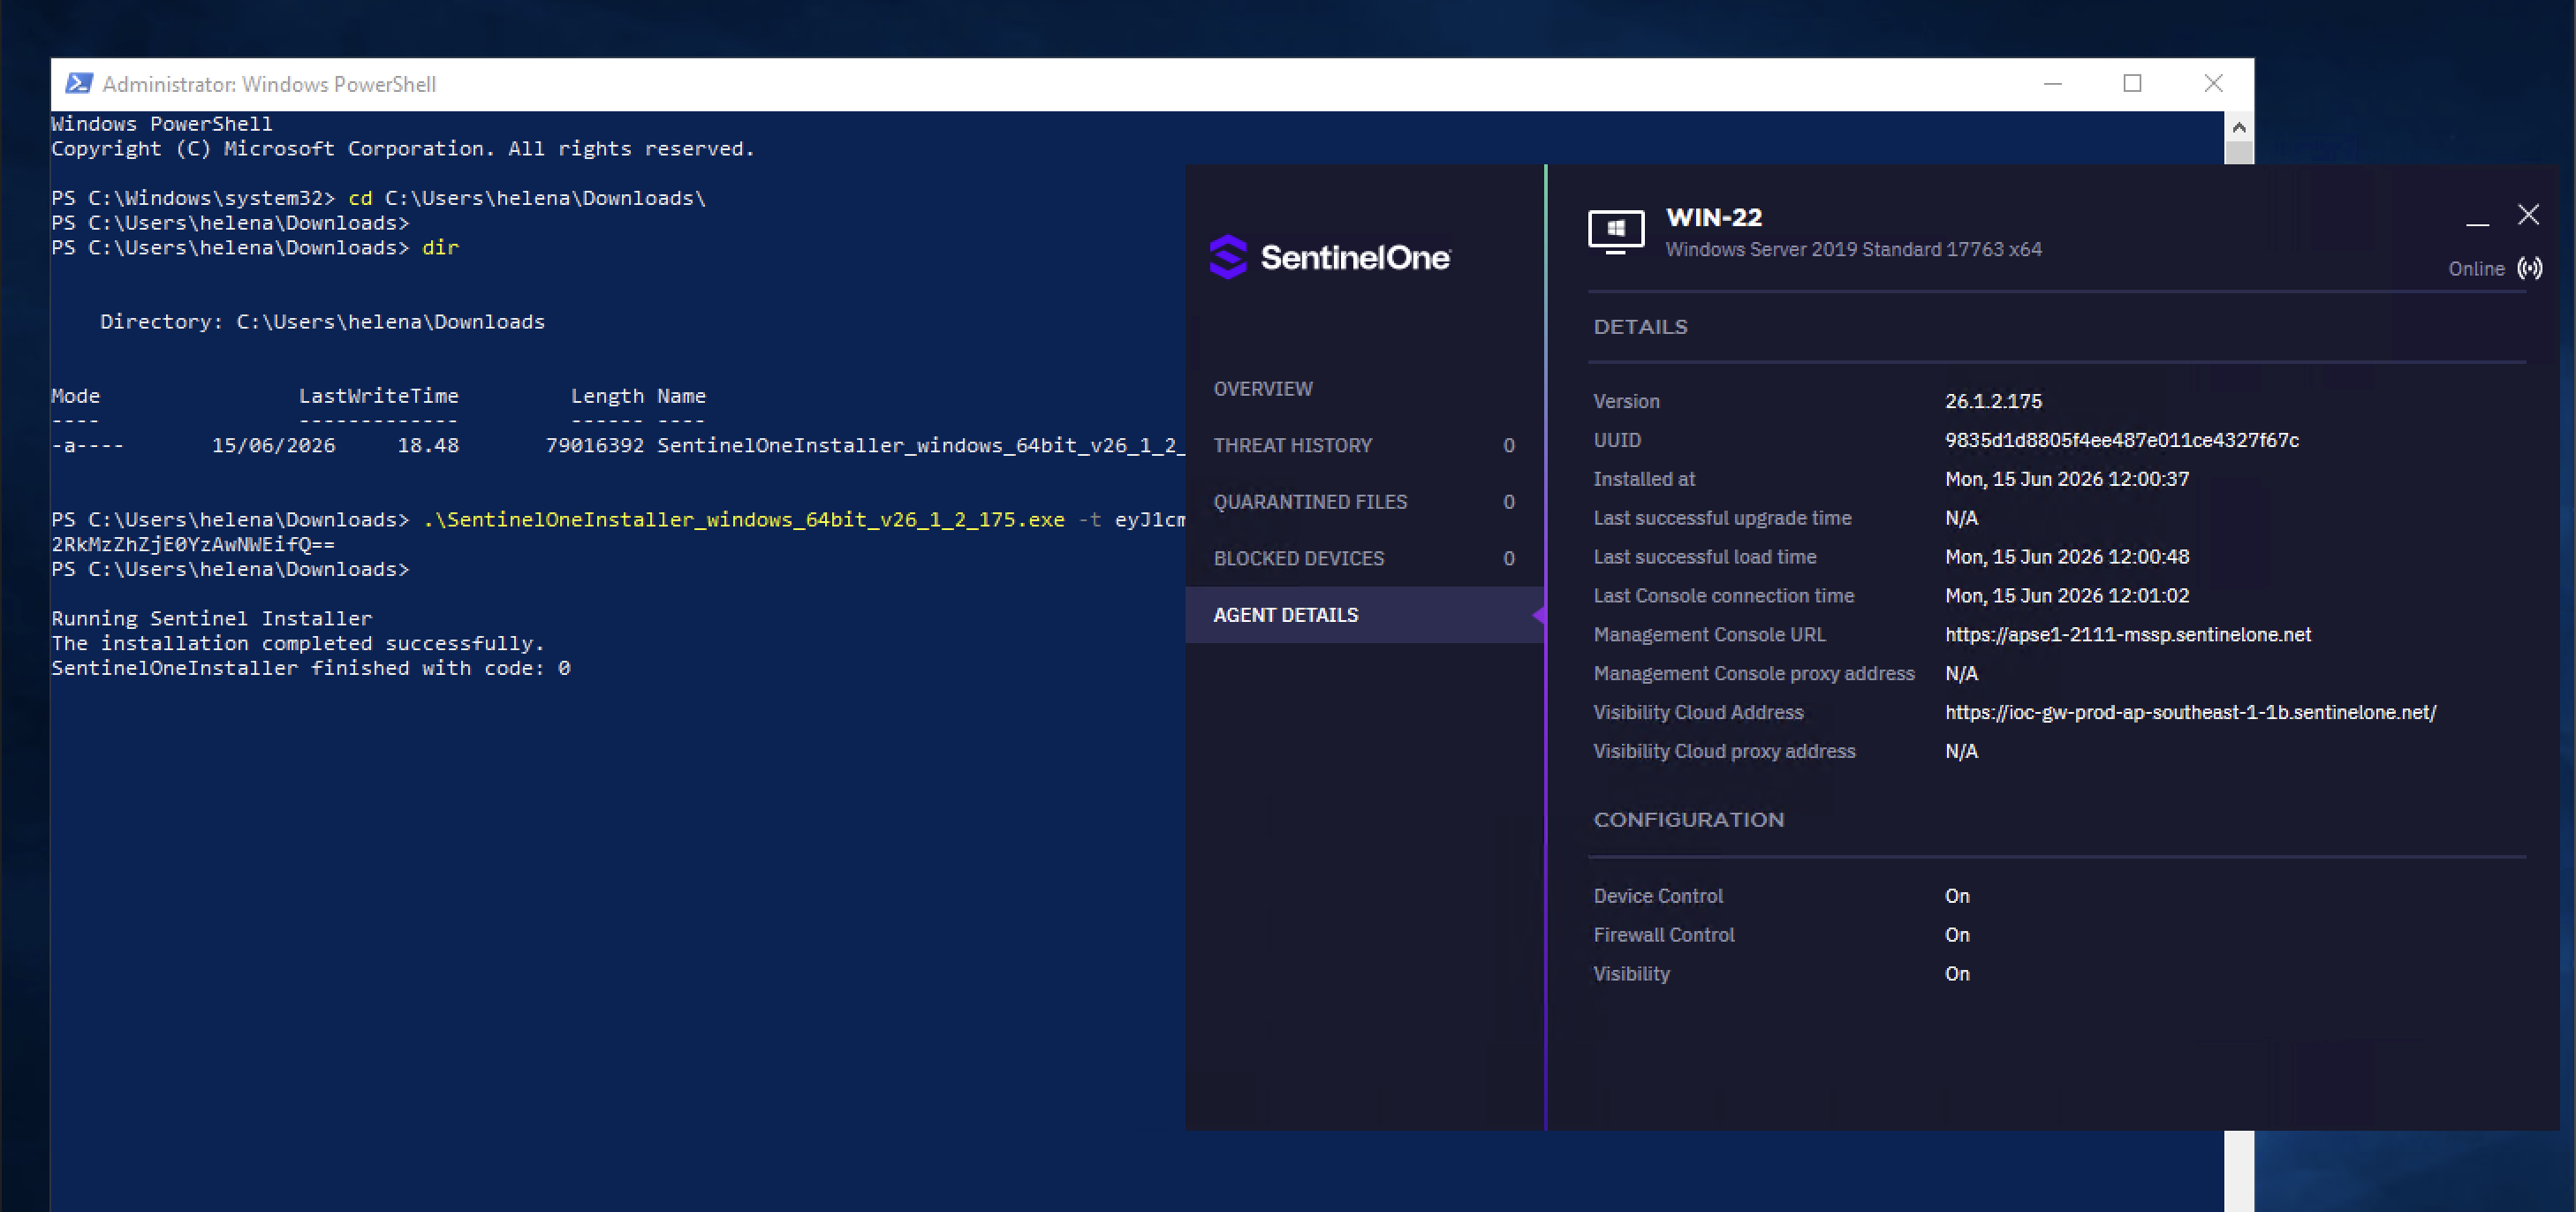
Task: Click the WIN-22 Windows computer icon
Action: [1615, 231]
